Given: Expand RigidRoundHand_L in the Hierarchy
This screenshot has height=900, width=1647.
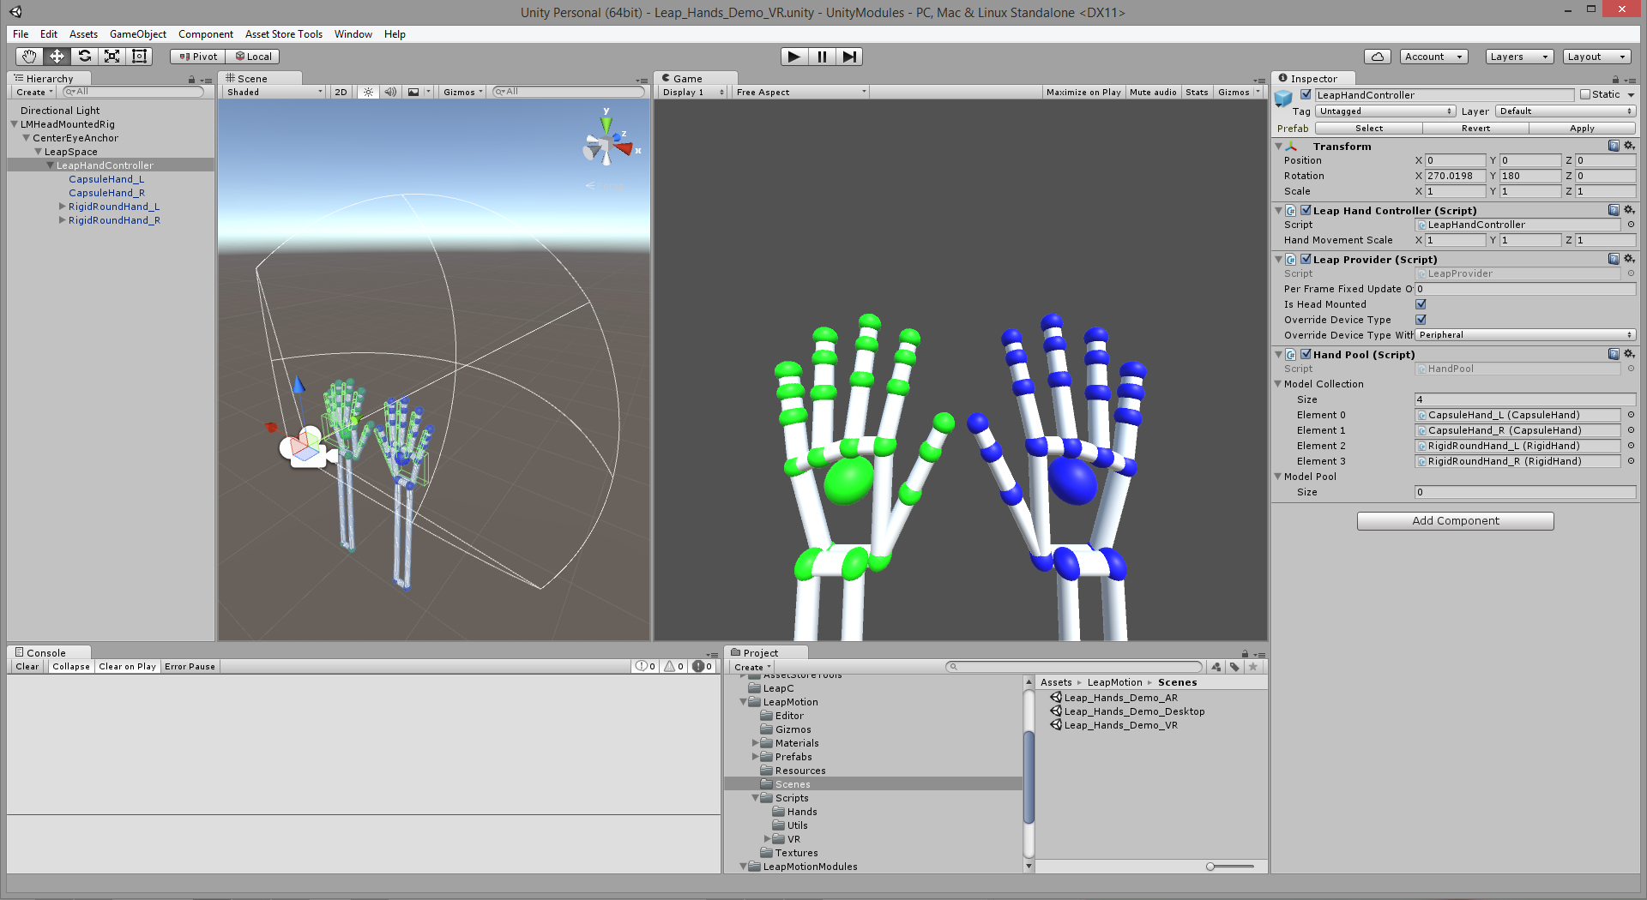Looking at the screenshot, I should coord(61,206).
